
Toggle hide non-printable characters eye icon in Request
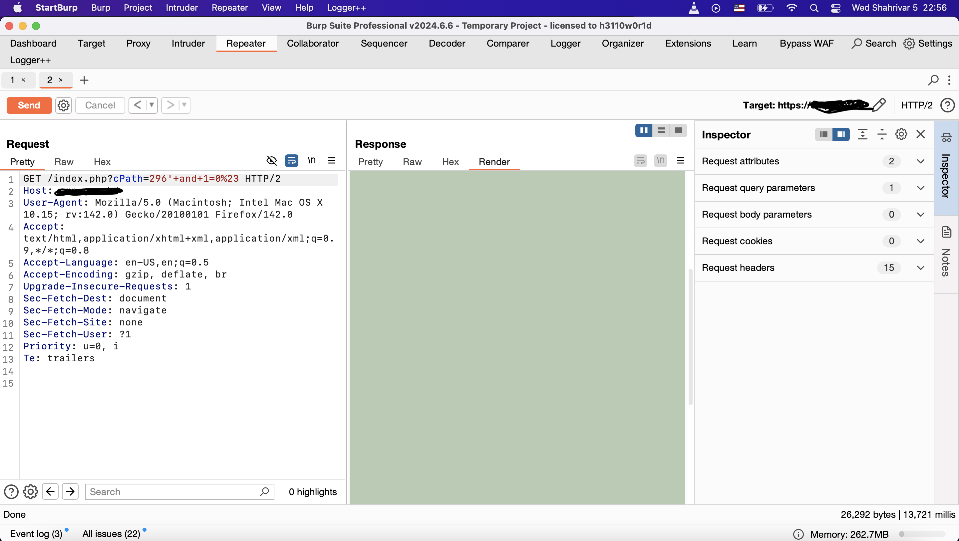272,161
